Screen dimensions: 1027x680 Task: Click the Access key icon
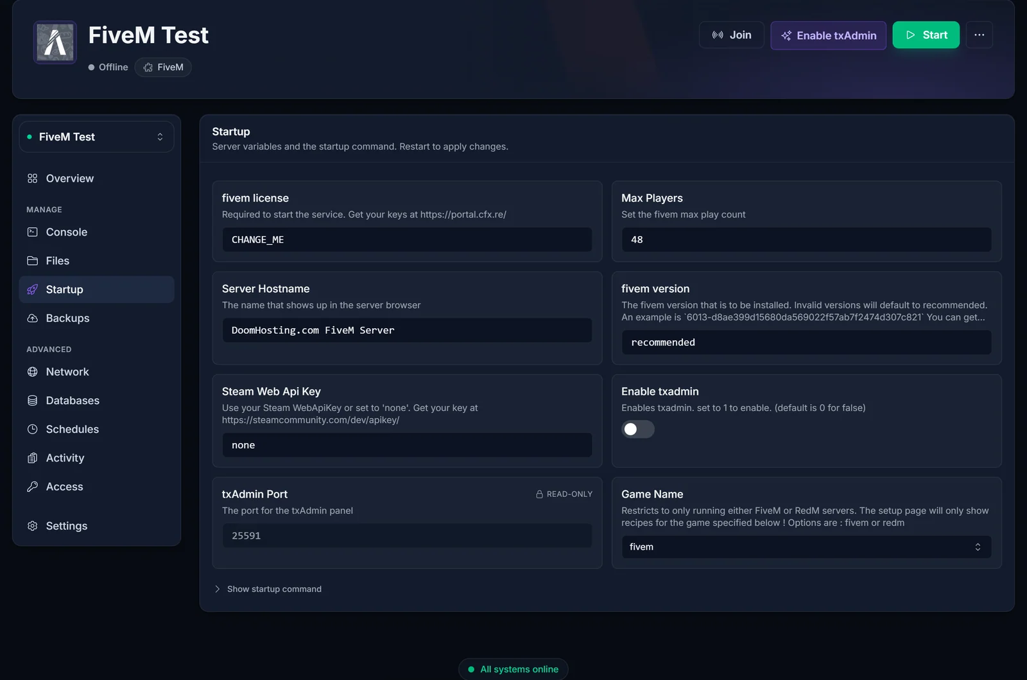(33, 487)
